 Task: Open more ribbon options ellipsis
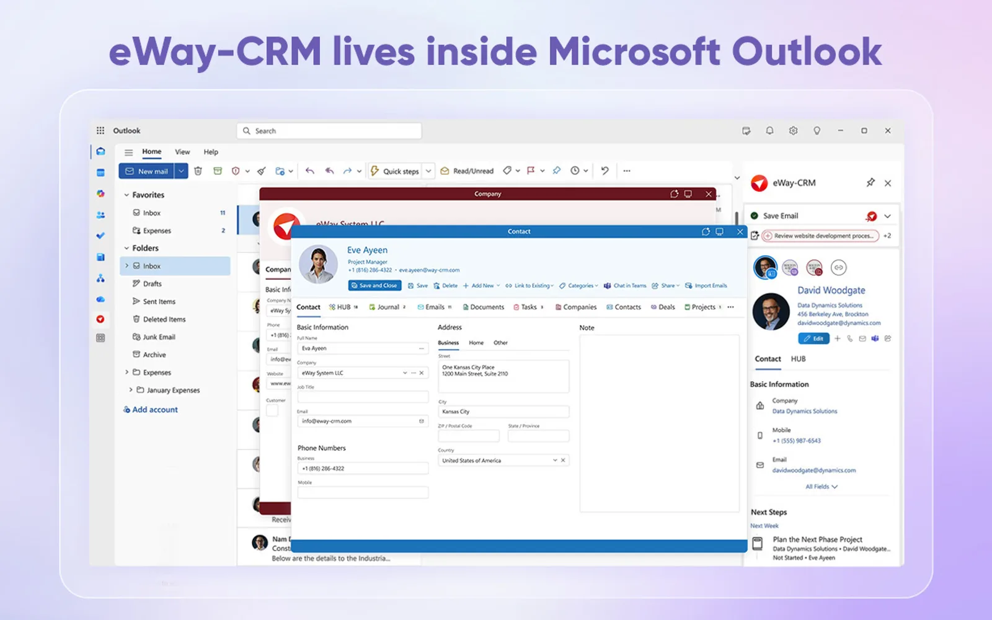pyautogui.click(x=627, y=170)
